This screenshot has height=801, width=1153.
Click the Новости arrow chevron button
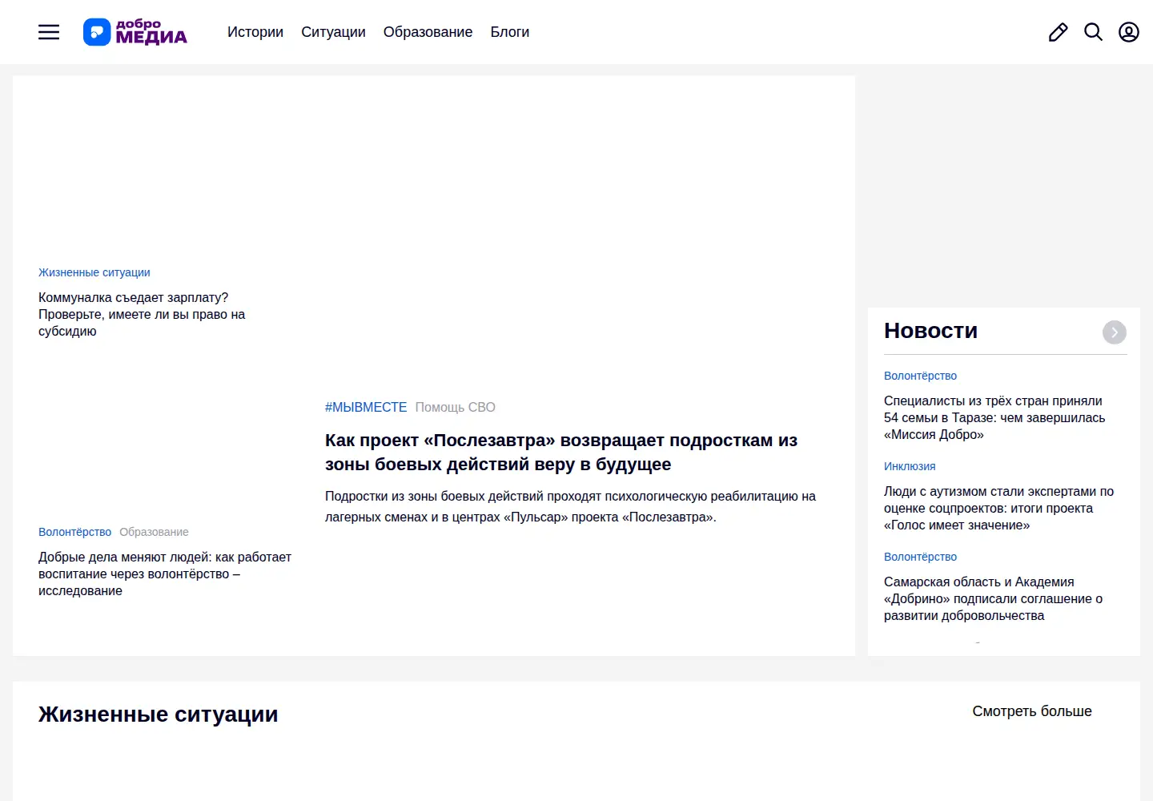[1115, 332]
